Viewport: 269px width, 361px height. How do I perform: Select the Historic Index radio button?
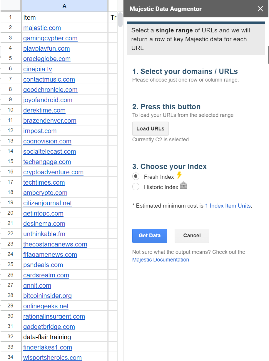[x=136, y=186]
